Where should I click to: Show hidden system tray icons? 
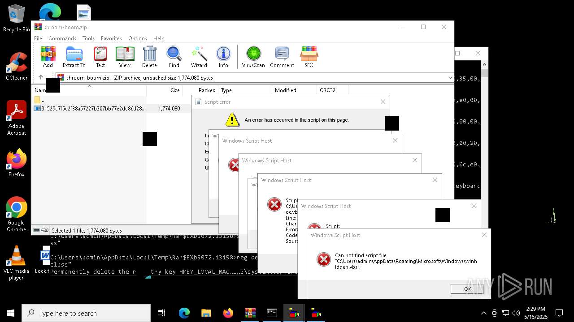point(483,313)
